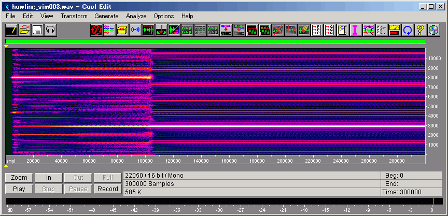Screen dimensions: 448x216
Task: Expand the Analyze menu
Action: [136, 16]
